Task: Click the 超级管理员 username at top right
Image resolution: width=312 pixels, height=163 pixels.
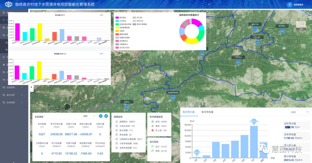Action: click(x=298, y=5)
